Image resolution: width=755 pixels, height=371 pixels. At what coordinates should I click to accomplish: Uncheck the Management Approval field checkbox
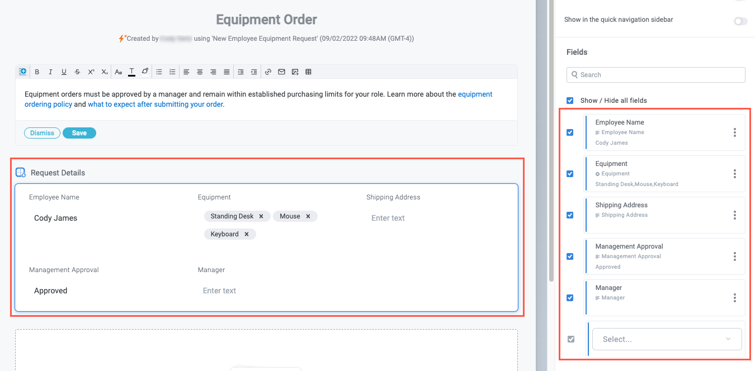(570, 256)
